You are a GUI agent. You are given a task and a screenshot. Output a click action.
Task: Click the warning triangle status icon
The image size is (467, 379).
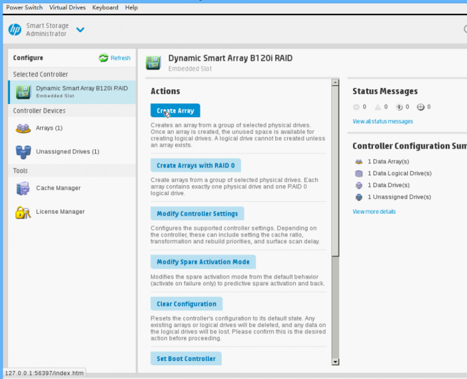pyautogui.click(x=378, y=107)
